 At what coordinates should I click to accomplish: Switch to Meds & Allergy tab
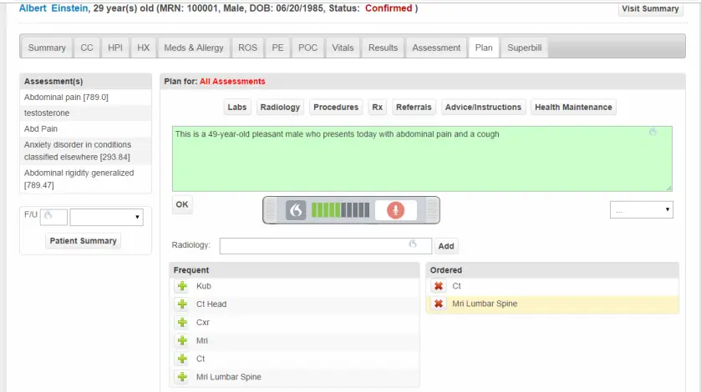click(194, 48)
